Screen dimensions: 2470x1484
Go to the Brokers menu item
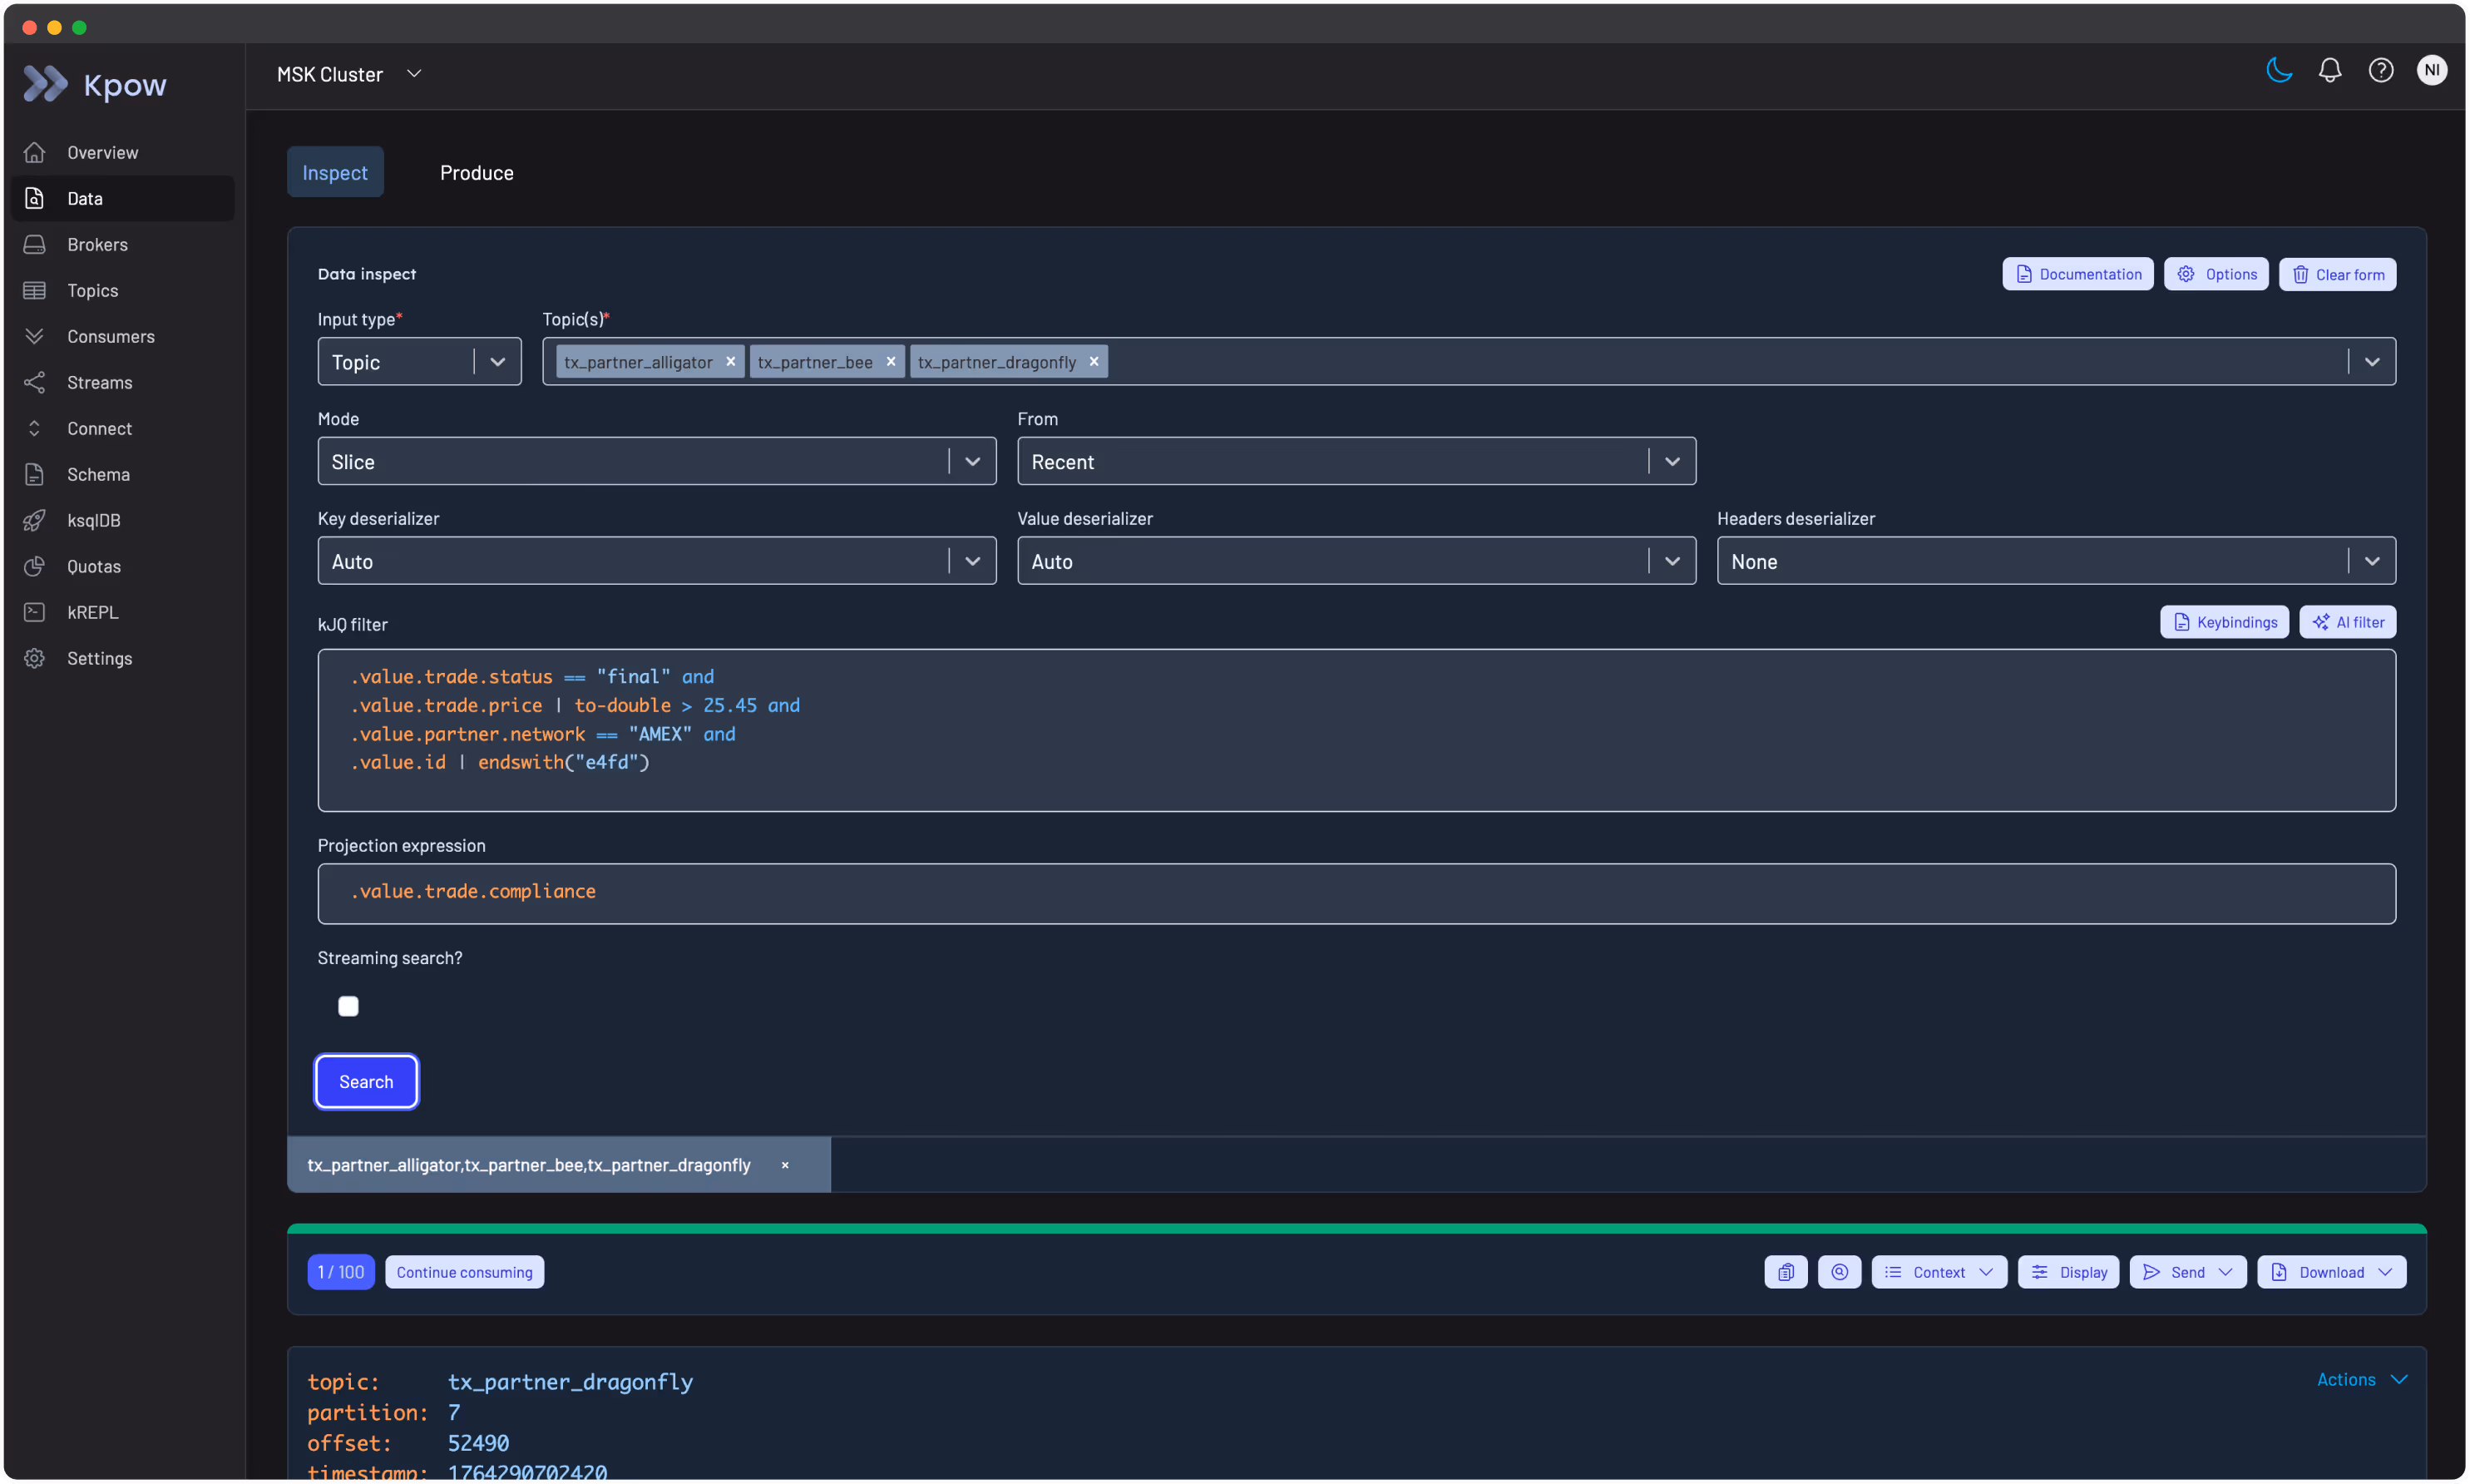point(97,244)
